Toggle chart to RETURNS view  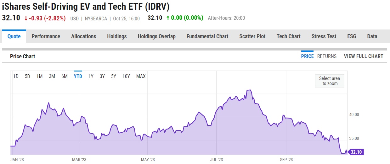click(327, 56)
